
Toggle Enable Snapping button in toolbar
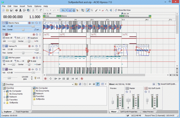pyautogui.click(x=63, y=10)
